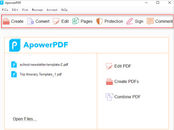Open the File menu
Screen dimensions: 174x130
(5, 10)
